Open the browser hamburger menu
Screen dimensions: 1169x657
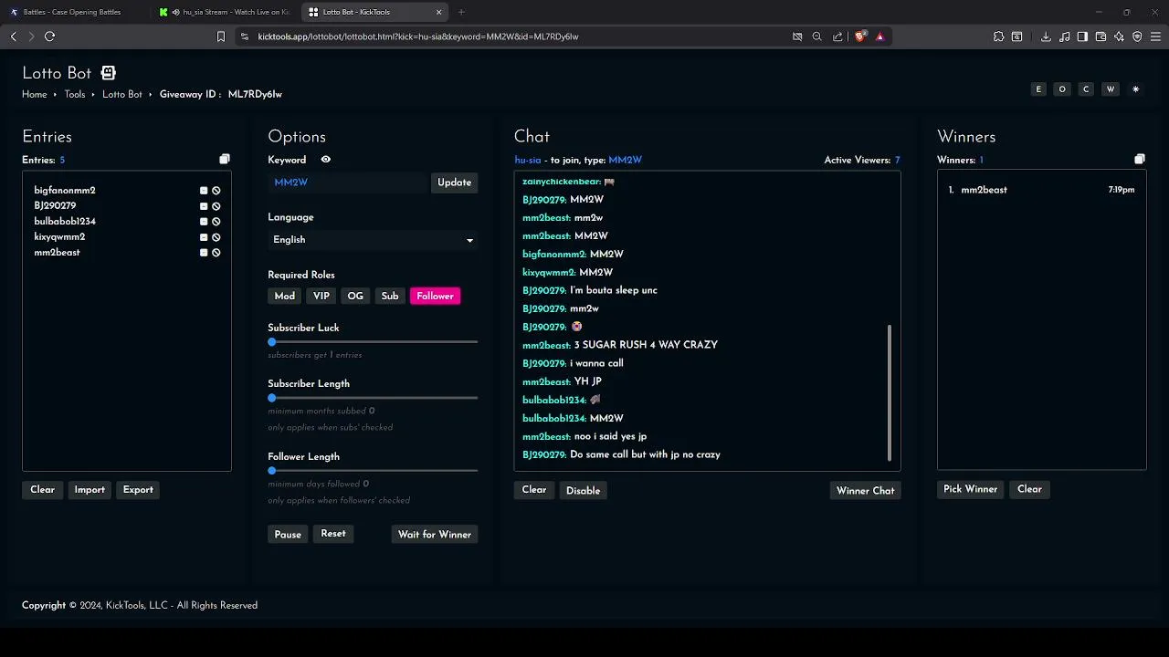1155,36
